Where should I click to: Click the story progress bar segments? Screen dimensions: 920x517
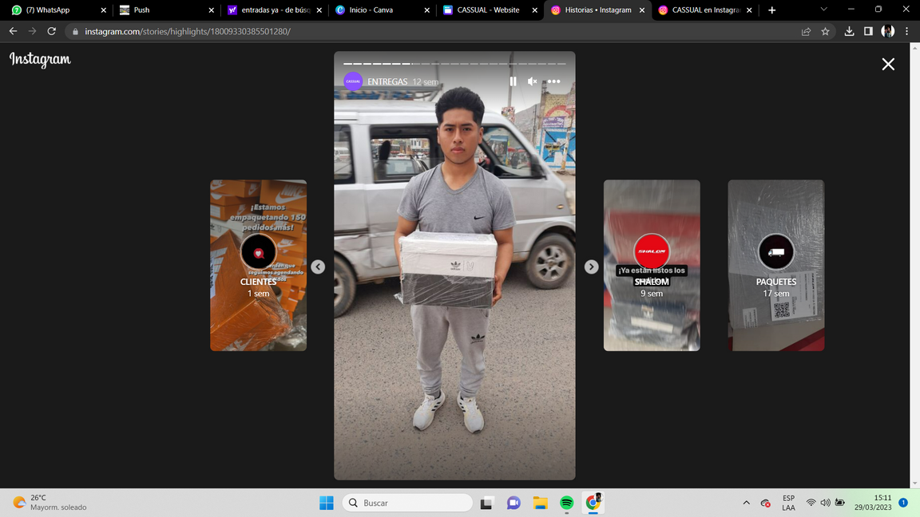click(x=454, y=63)
